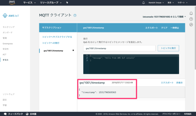Open the notifications bell in the top navigation bar

pos(144,3)
